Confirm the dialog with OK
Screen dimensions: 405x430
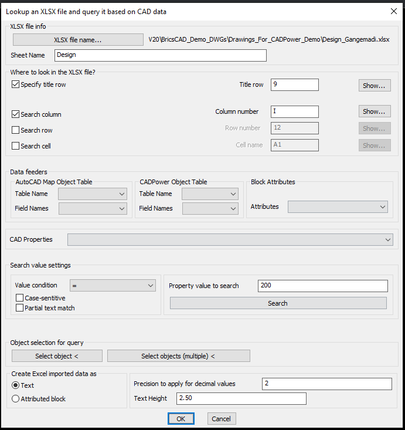(181, 419)
